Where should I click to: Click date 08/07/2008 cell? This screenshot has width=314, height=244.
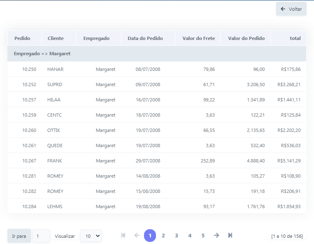pos(148,69)
